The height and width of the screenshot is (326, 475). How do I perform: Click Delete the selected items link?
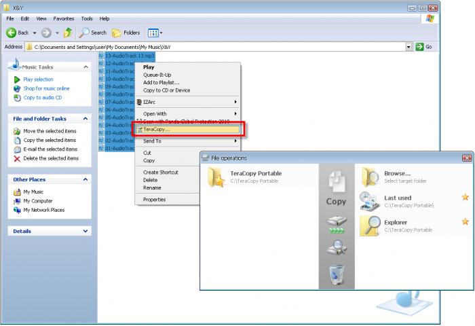point(50,158)
